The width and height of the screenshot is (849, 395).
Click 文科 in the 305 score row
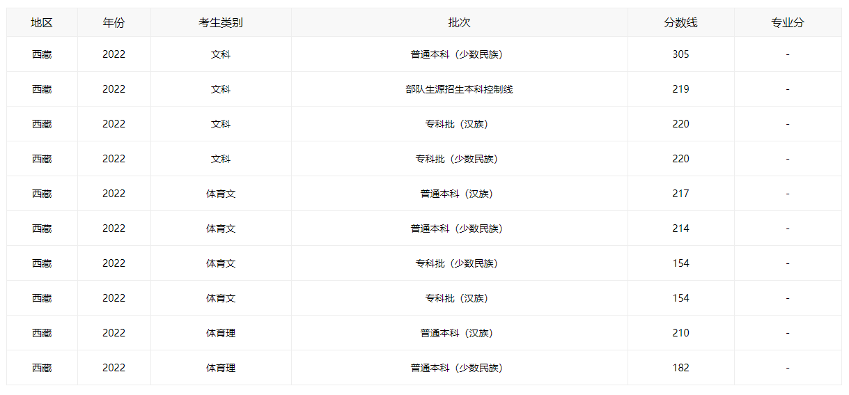click(221, 54)
